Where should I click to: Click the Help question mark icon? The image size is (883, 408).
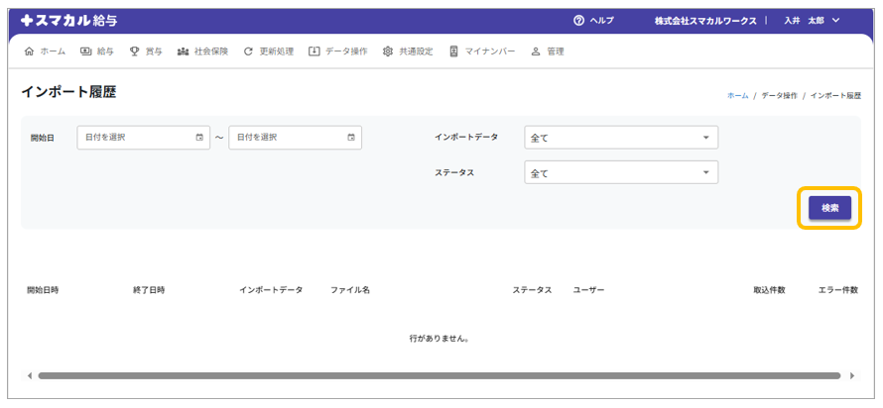(578, 21)
